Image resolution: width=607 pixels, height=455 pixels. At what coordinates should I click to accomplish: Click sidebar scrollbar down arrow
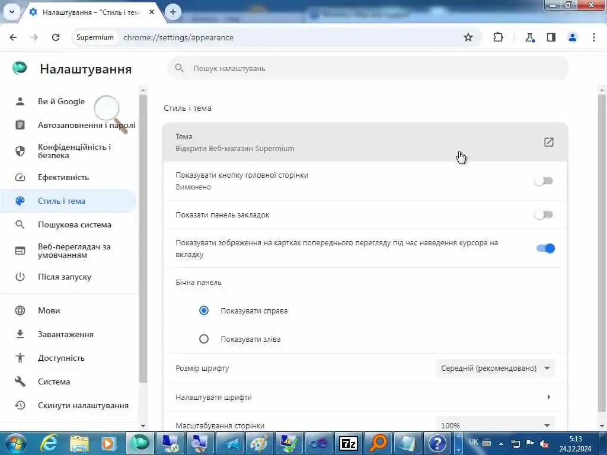click(143, 425)
